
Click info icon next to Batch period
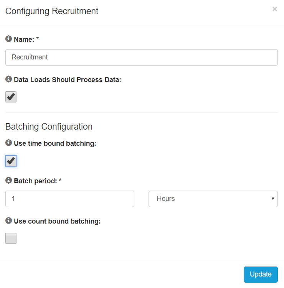[8, 181]
